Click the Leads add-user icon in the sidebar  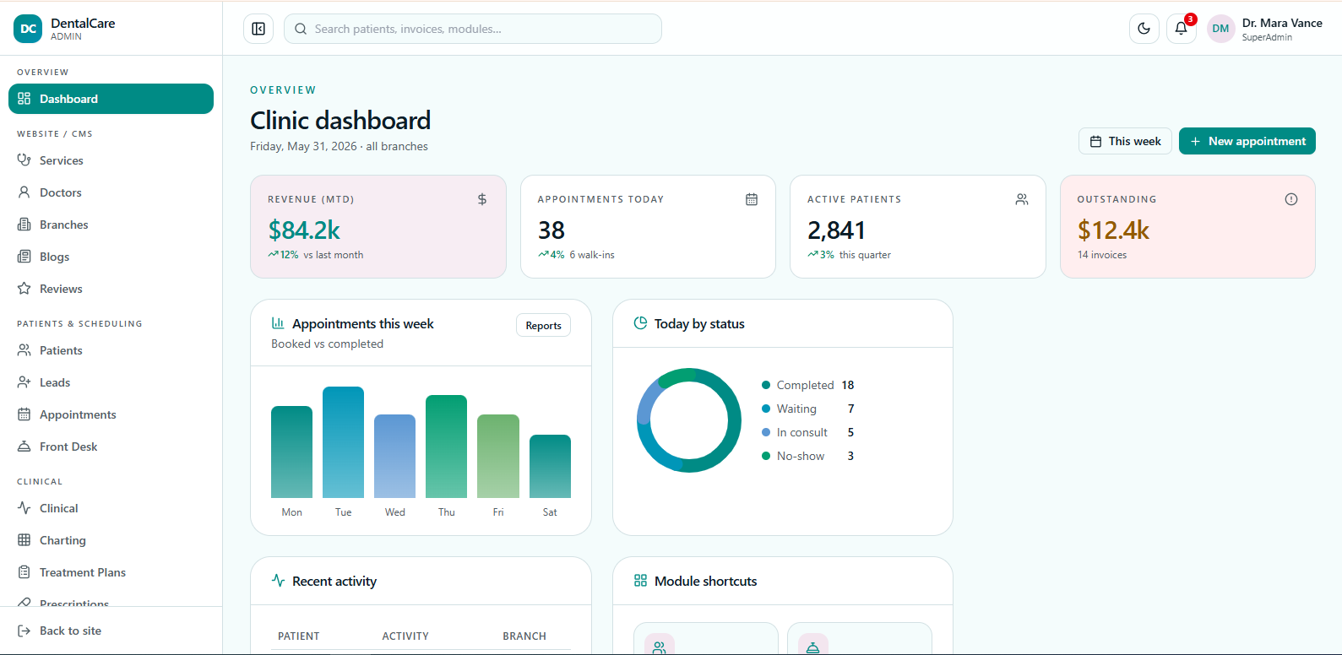(24, 382)
